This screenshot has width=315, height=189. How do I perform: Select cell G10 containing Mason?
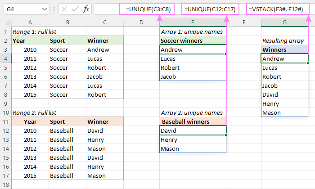284,112
